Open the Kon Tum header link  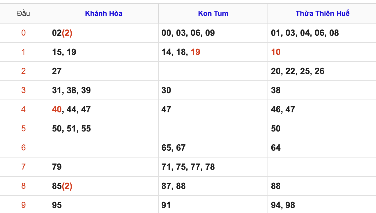(x=213, y=13)
